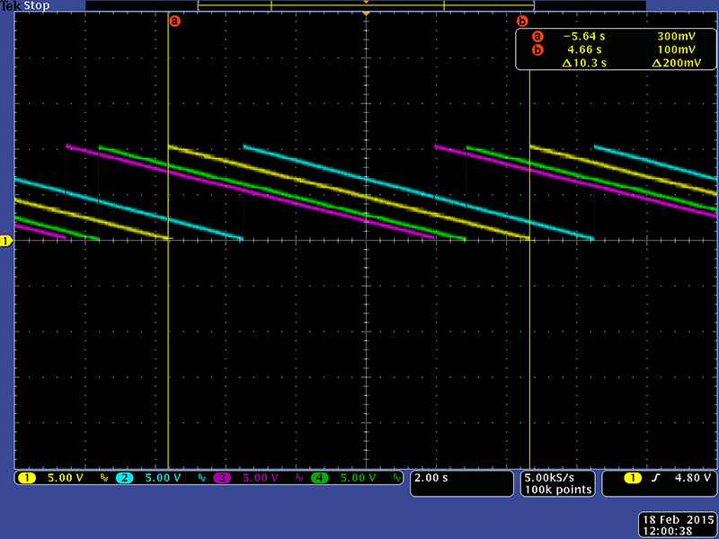
Task: Click cursor 'b' marker above the graticule
Action: click(x=522, y=20)
